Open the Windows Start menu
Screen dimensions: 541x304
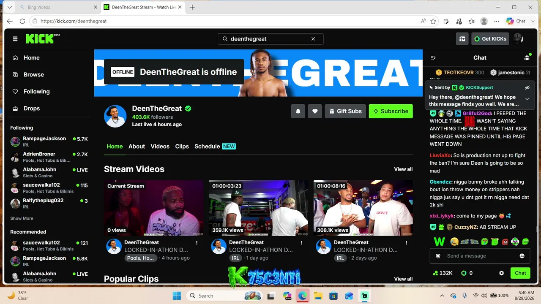pyautogui.click(x=177, y=296)
